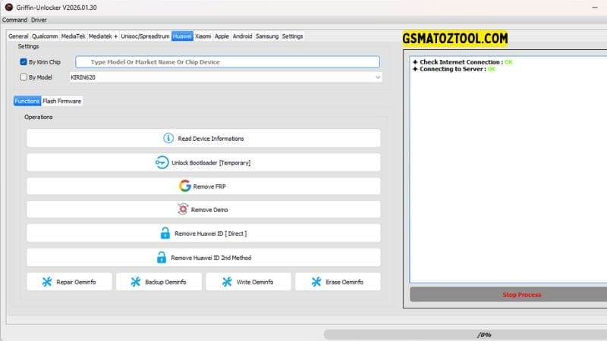Click the Backup Oeminfo button
Viewport: 607px width, 341px height.
pos(159,282)
